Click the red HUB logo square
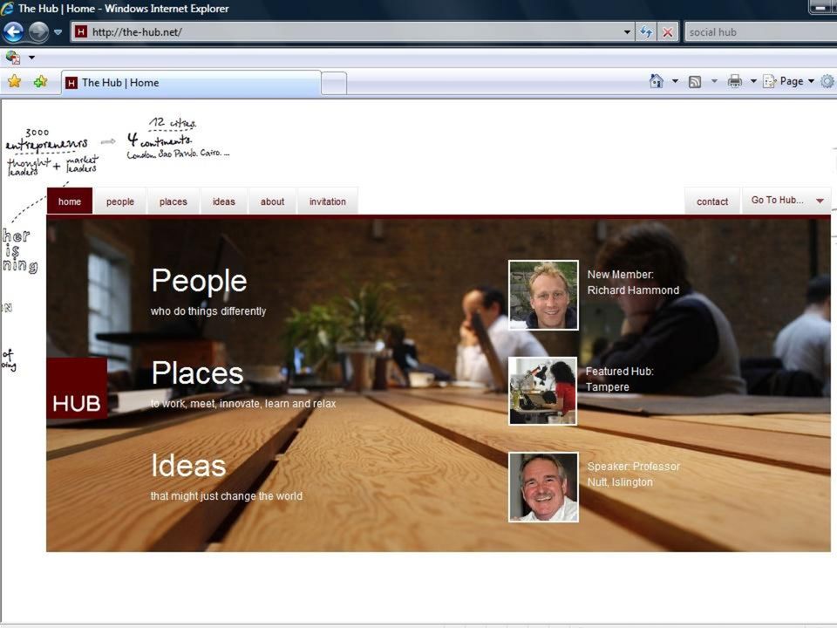 pos(77,387)
